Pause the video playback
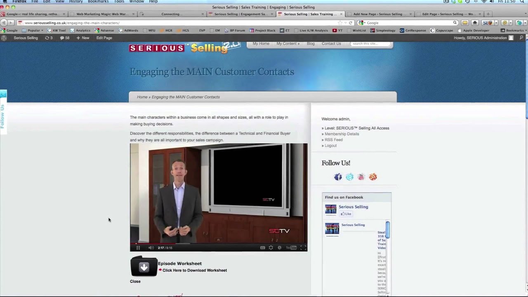Screen dimensions: 528x297 pyautogui.click(x=138, y=248)
